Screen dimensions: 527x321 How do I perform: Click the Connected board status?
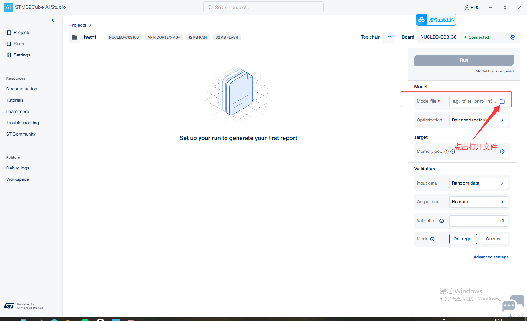click(476, 37)
